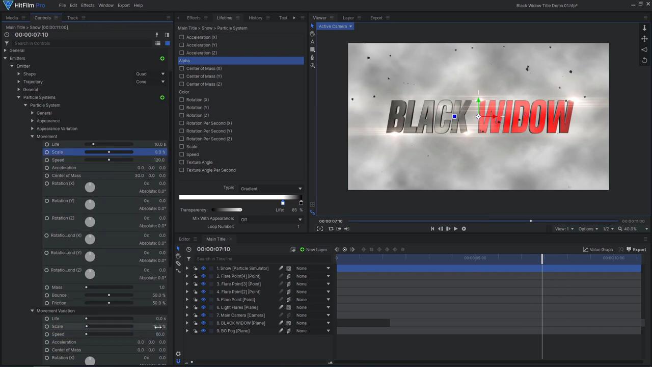
Task: Open the Window menu
Action: [x=106, y=5]
